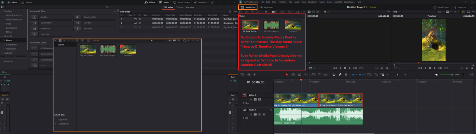Toggle the Effects panel button
This screenshot has width=476, height=134.
coord(150,2)
